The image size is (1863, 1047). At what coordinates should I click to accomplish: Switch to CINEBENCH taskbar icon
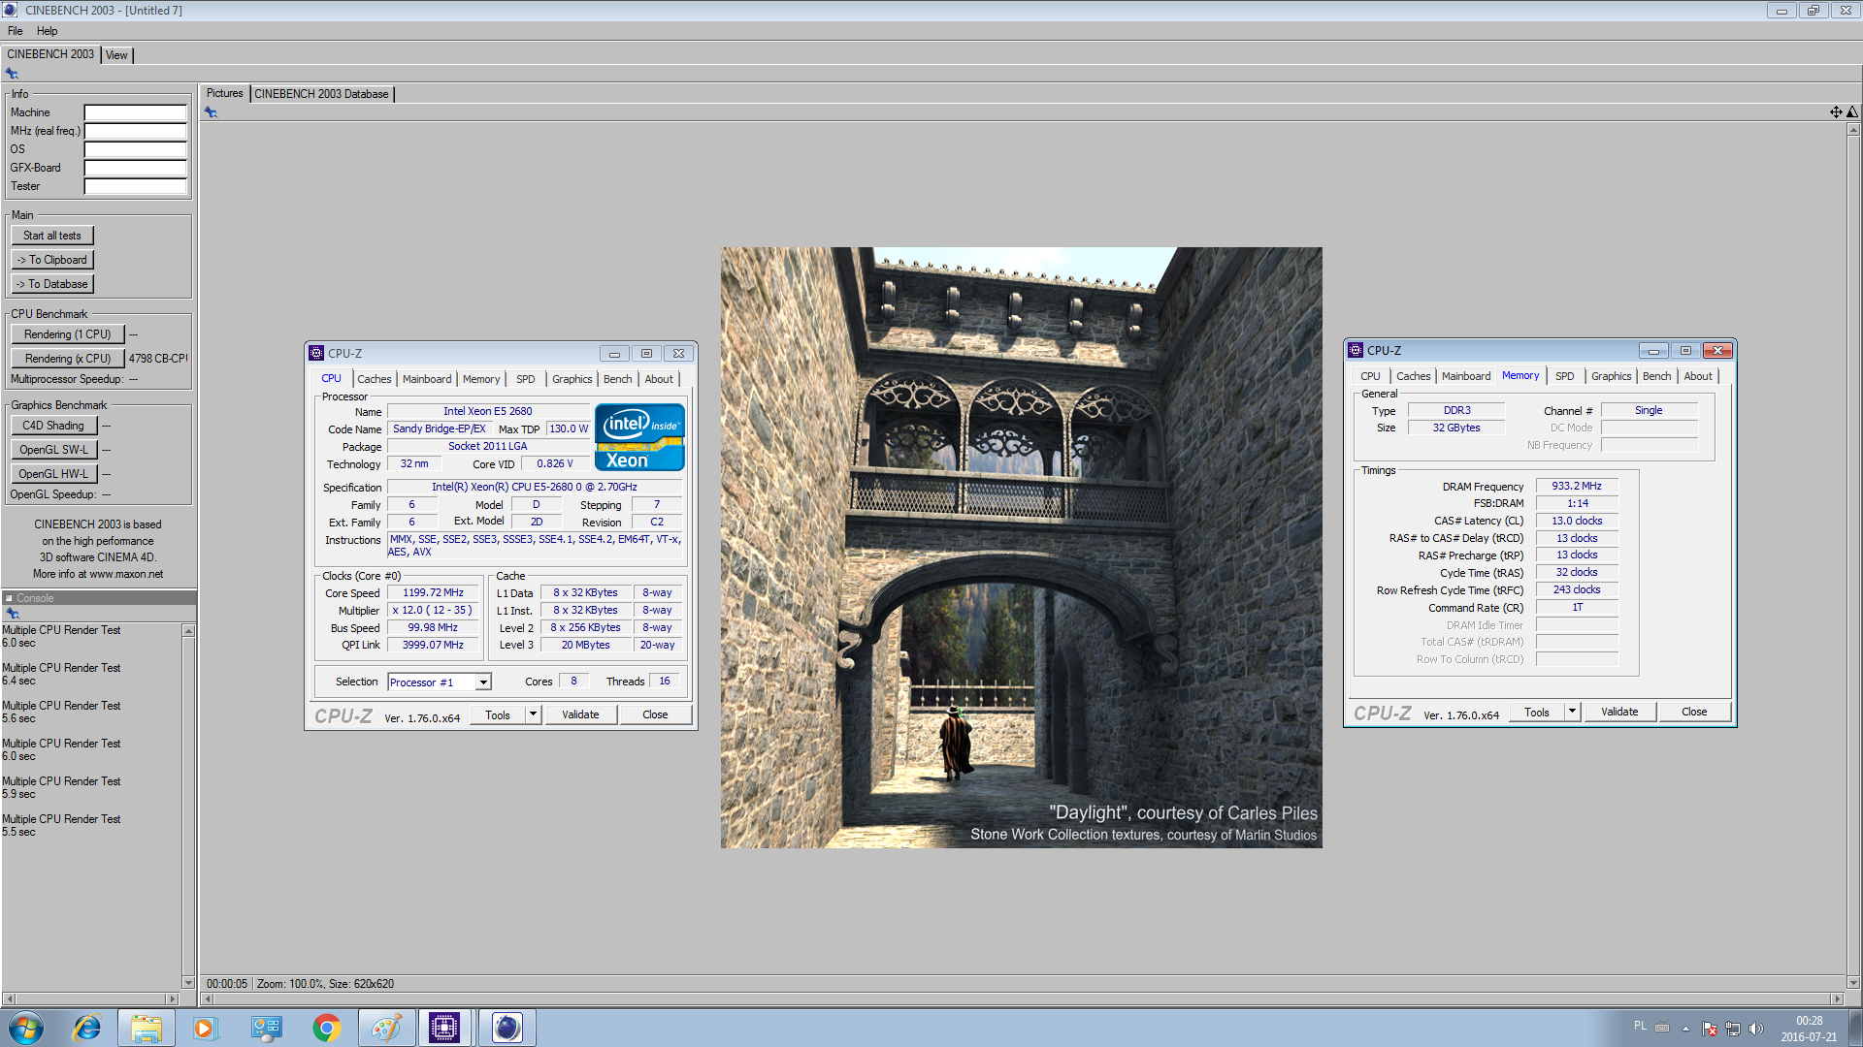[507, 1028]
